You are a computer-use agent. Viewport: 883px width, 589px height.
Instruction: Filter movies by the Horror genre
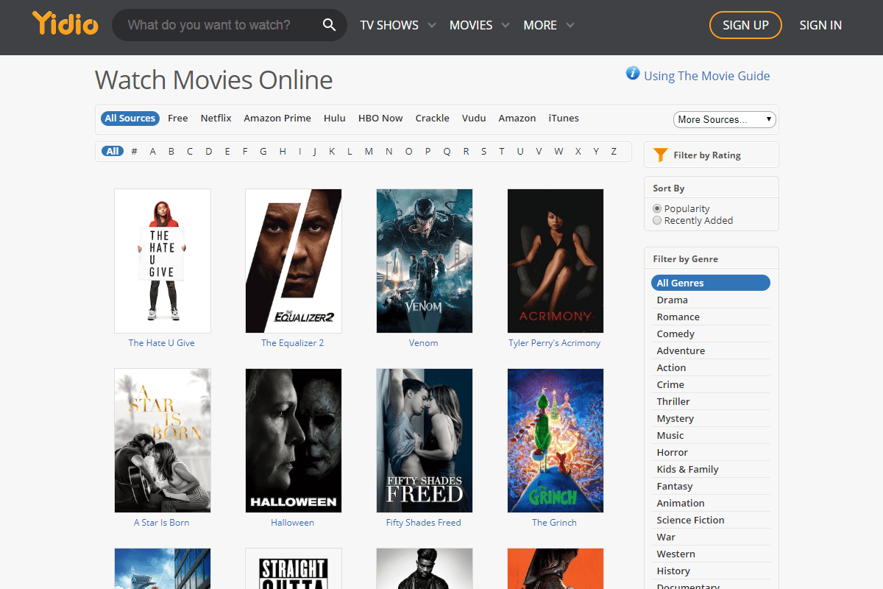pyautogui.click(x=672, y=452)
